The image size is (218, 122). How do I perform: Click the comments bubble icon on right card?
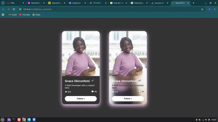click(x=139, y=91)
